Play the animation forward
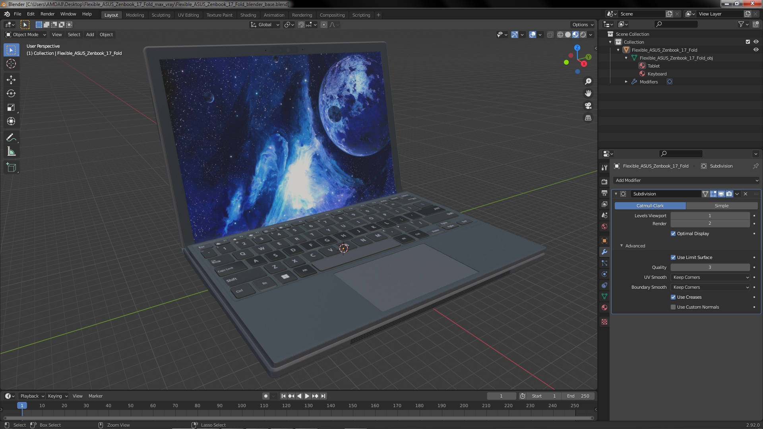Screen dimensions: 763x429 point(307,396)
